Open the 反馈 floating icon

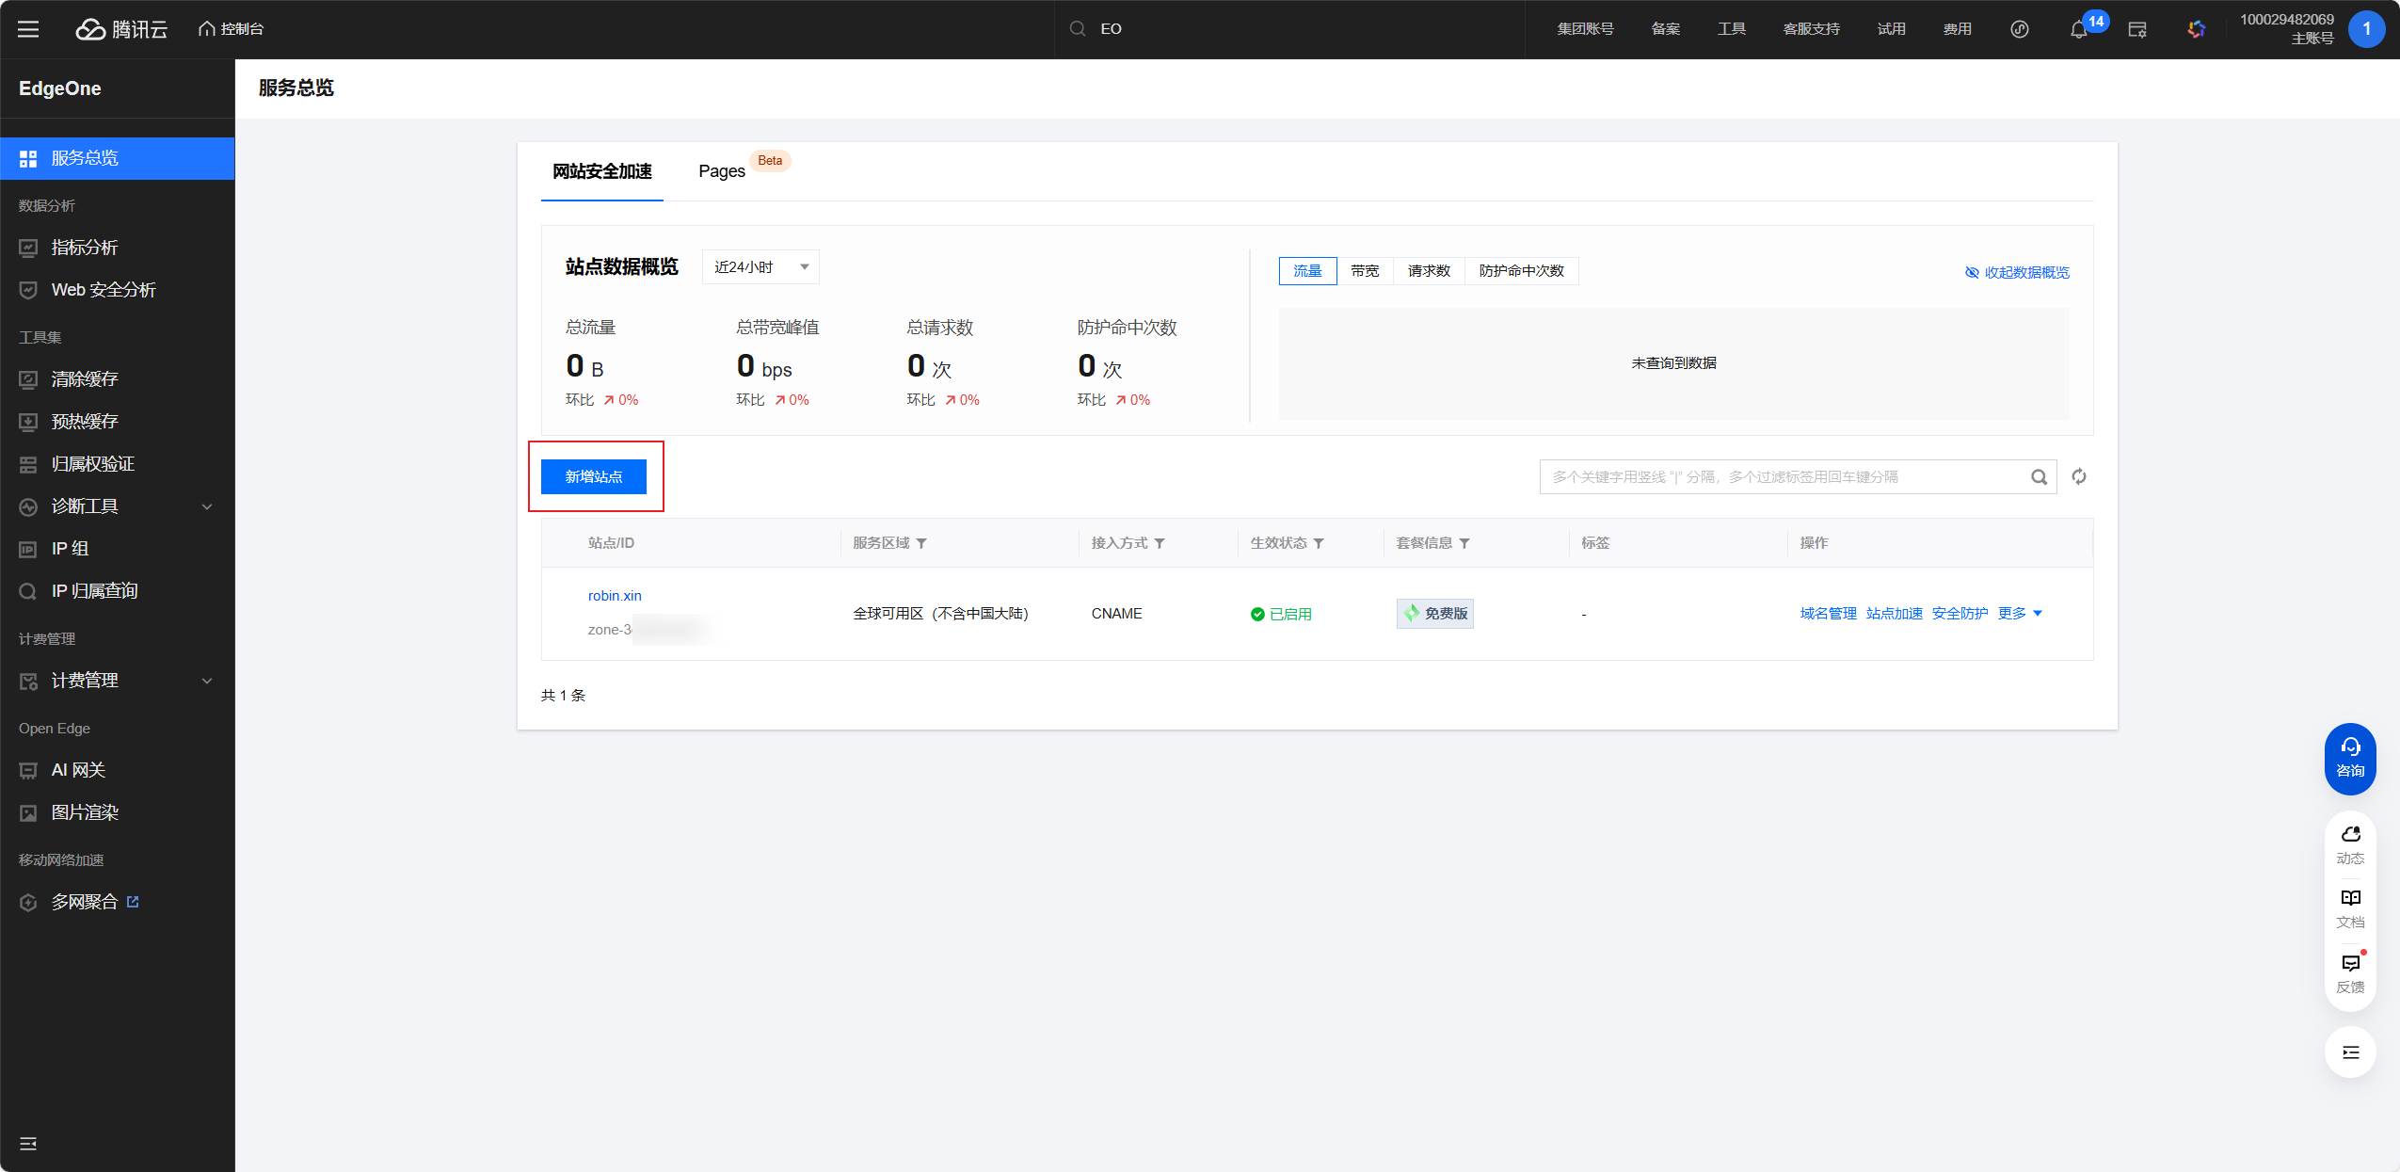tap(2350, 974)
